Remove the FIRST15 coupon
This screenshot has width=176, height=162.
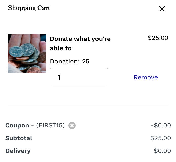pos(72,125)
